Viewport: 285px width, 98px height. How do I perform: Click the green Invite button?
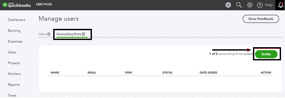point(266,54)
